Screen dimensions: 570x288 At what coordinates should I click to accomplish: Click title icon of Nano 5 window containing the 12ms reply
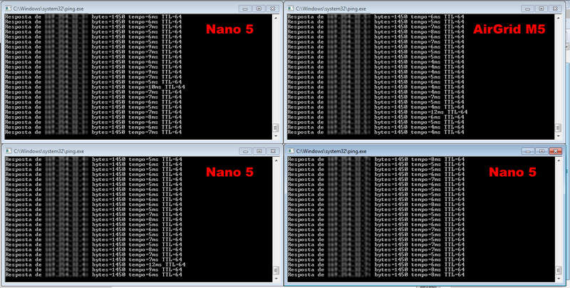click(9, 151)
